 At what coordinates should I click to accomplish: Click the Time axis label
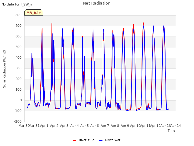172,130
